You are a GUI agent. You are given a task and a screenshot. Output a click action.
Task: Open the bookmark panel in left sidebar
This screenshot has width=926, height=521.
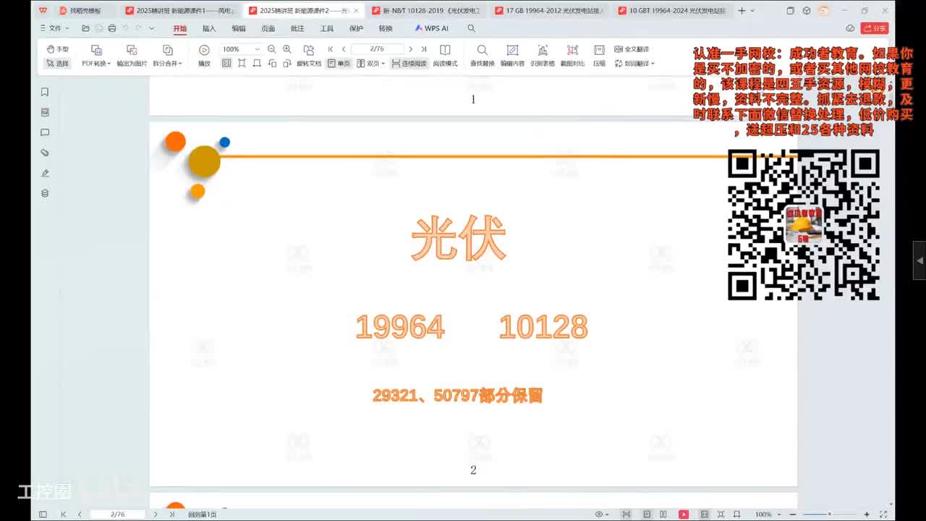(x=45, y=92)
